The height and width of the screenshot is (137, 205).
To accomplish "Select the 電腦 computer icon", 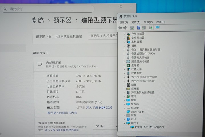I will [128, 100].
